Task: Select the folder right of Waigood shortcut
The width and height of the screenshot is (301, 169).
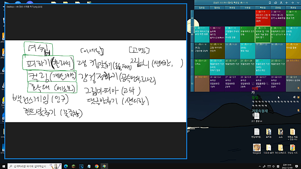Action: click(269, 149)
